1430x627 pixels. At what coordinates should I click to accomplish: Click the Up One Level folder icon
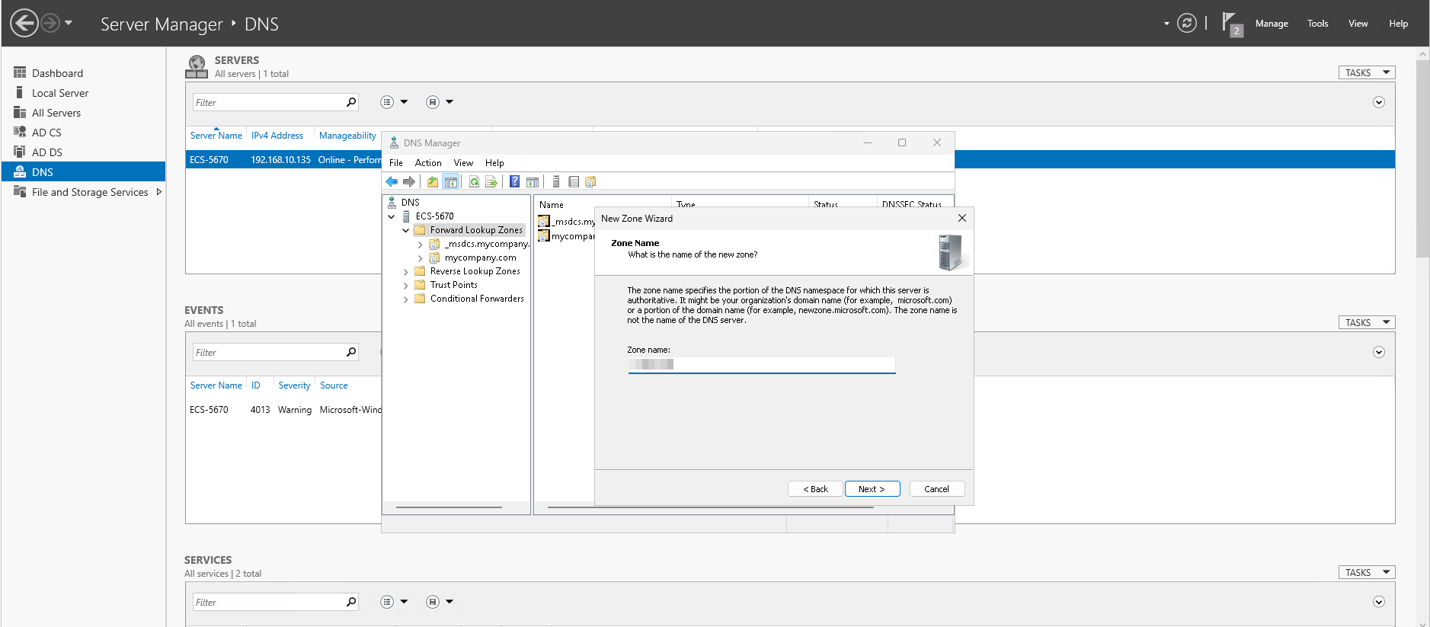pyautogui.click(x=433, y=182)
